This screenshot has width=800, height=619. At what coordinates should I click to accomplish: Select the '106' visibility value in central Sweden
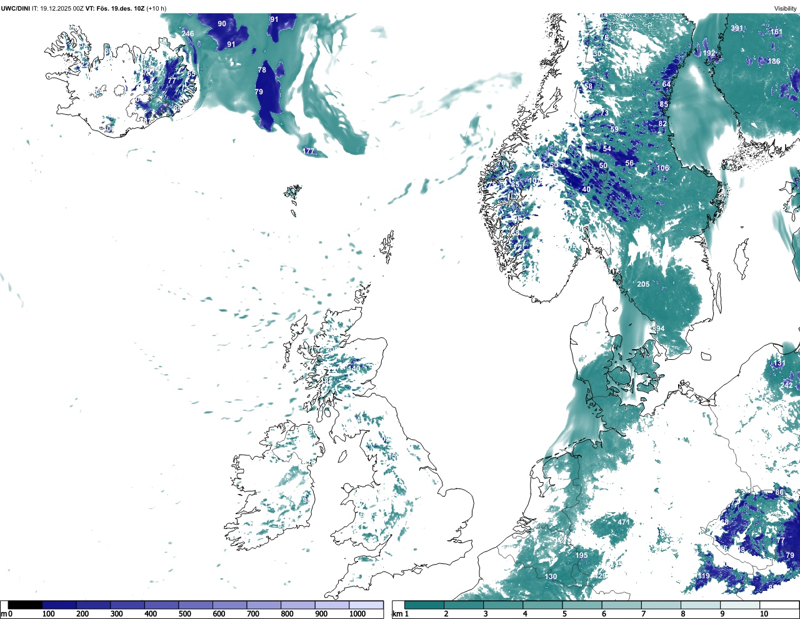point(663,168)
